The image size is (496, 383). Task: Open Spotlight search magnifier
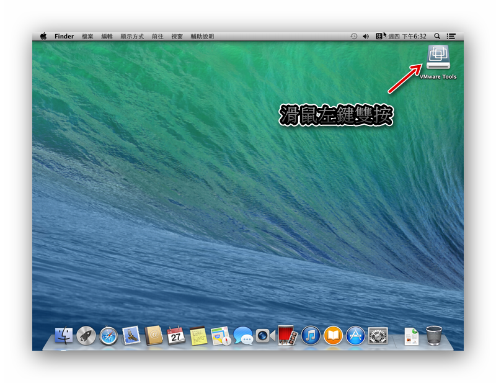point(437,37)
